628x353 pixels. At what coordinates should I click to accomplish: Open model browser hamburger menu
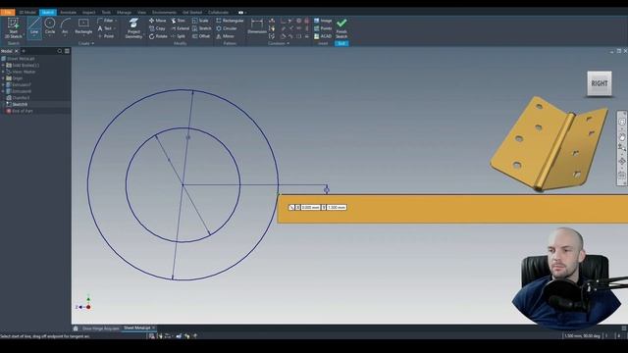[x=67, y=51]
